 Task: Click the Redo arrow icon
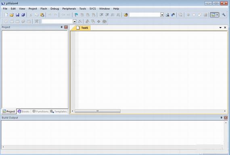(55, 15)
